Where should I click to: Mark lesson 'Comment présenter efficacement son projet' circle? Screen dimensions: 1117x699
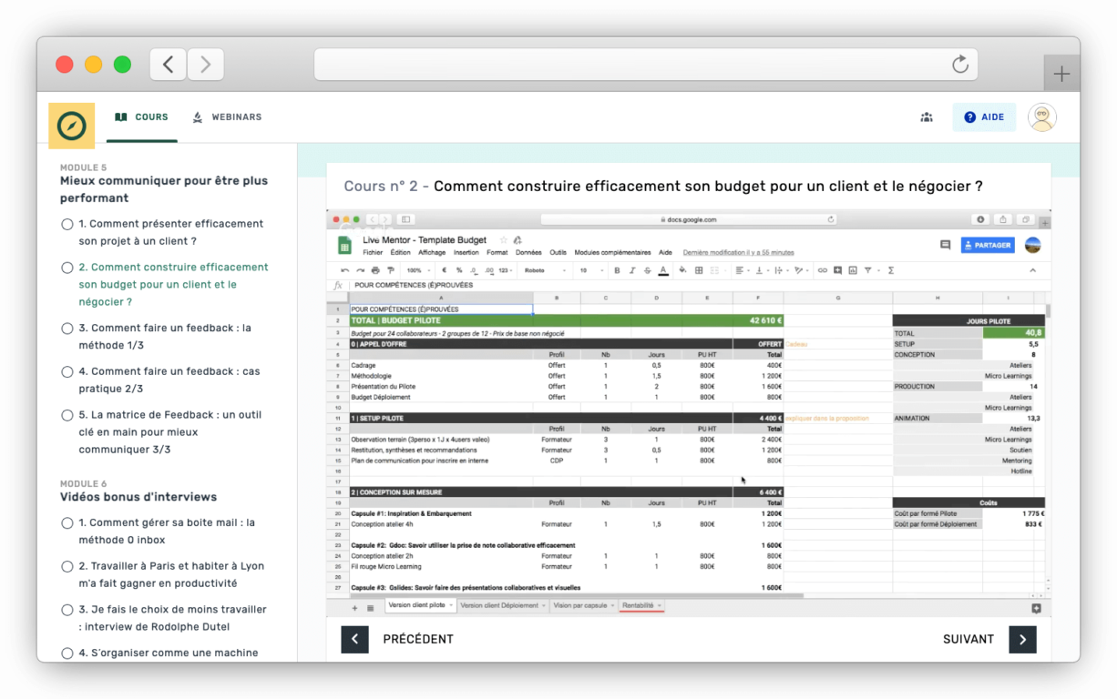[67, 224]
